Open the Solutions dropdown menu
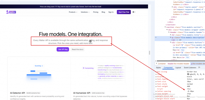Viewport: 205px width, 100px height. 85,12
